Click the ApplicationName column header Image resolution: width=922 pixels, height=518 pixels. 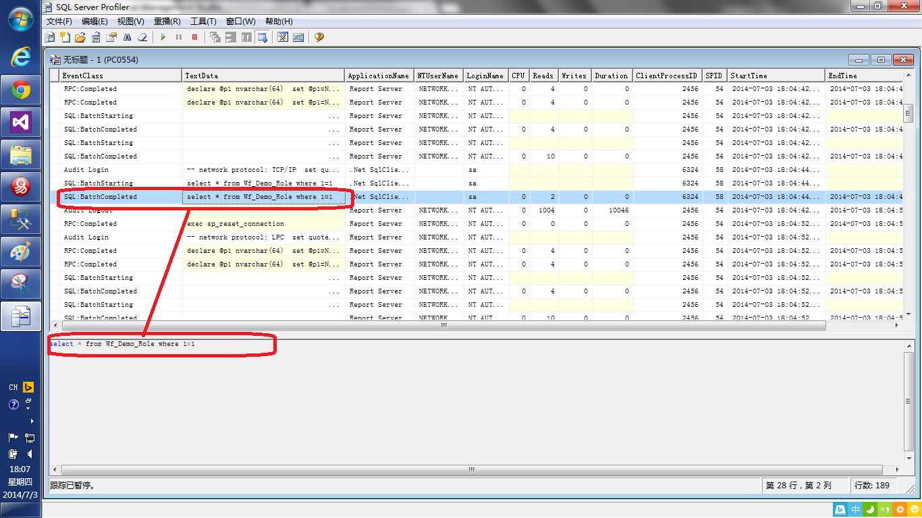click(380, 76)
